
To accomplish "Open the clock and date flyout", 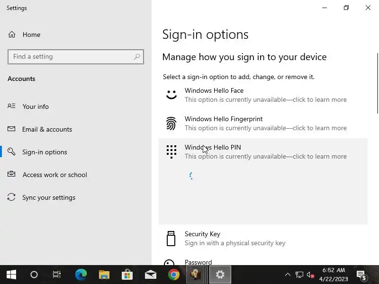I will pos(334,275).
